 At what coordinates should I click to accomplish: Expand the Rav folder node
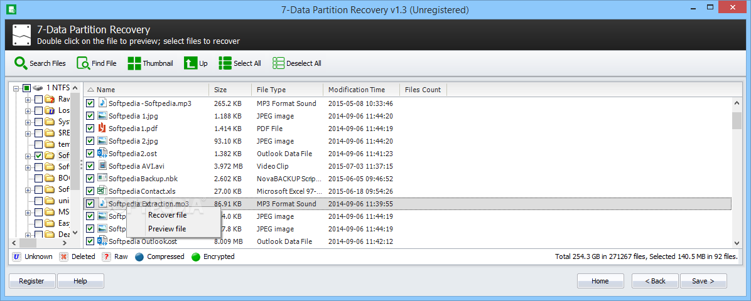[x=28, y=100]
